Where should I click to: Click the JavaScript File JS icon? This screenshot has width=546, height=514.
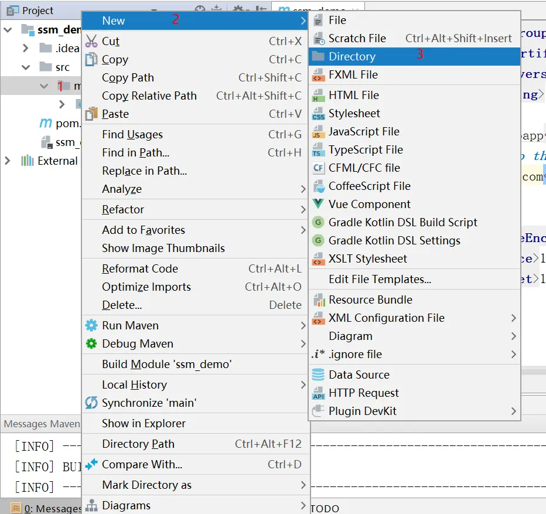point(318,132)
